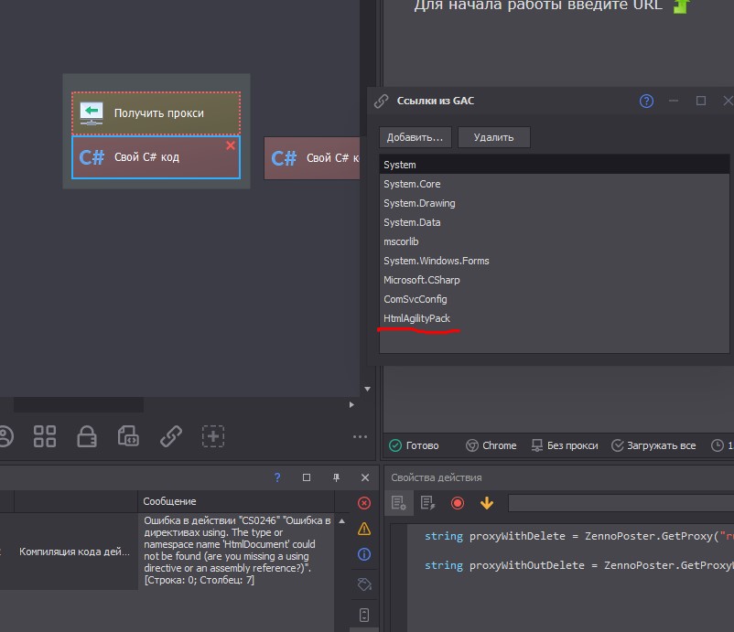Open the Chrome browser selector in status bar
This screenshot has height=632, width=734.
point(491,445)
